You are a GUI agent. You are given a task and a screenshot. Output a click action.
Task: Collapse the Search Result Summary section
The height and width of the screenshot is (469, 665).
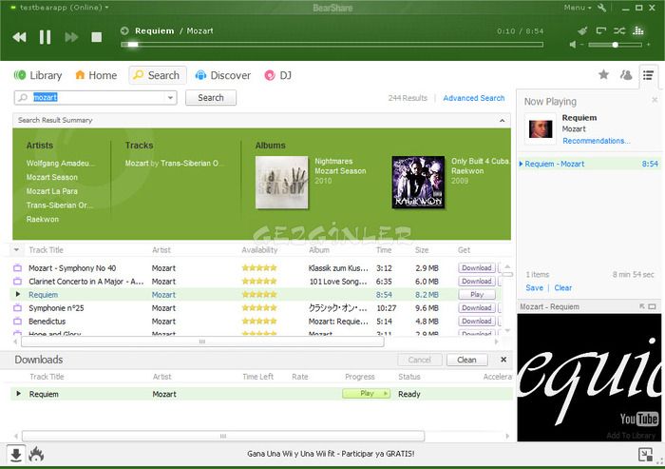click(x=503, y=120)
